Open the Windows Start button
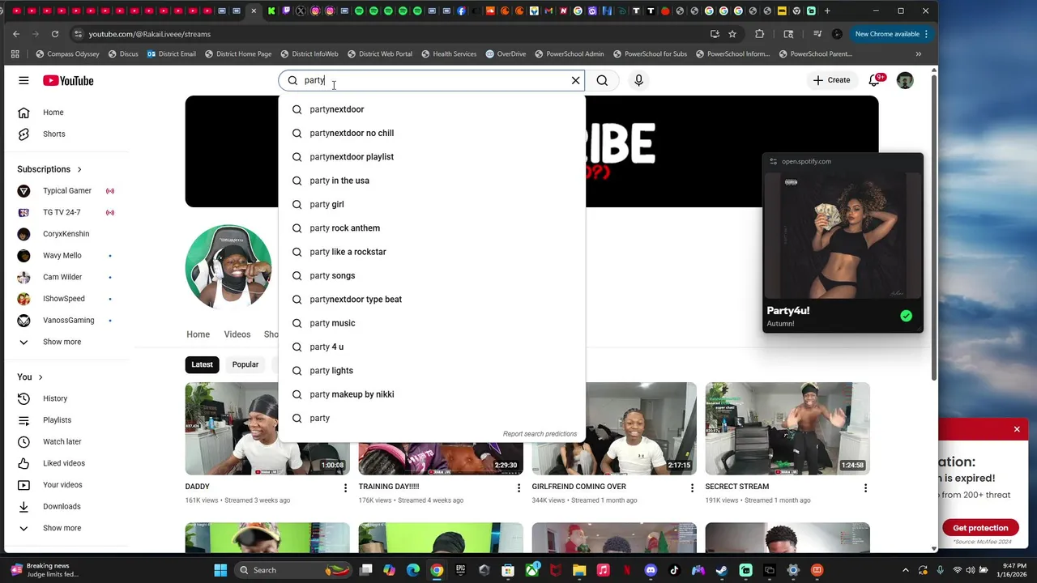 (x=220, y=570)
